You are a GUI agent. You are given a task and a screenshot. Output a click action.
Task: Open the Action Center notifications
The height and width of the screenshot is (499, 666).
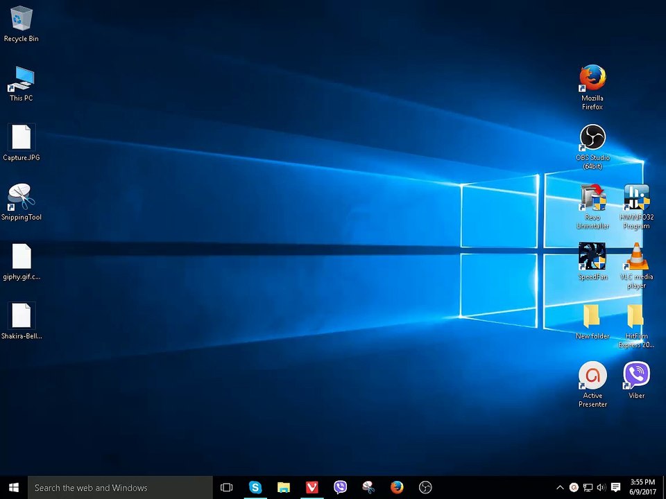(615, 487)
